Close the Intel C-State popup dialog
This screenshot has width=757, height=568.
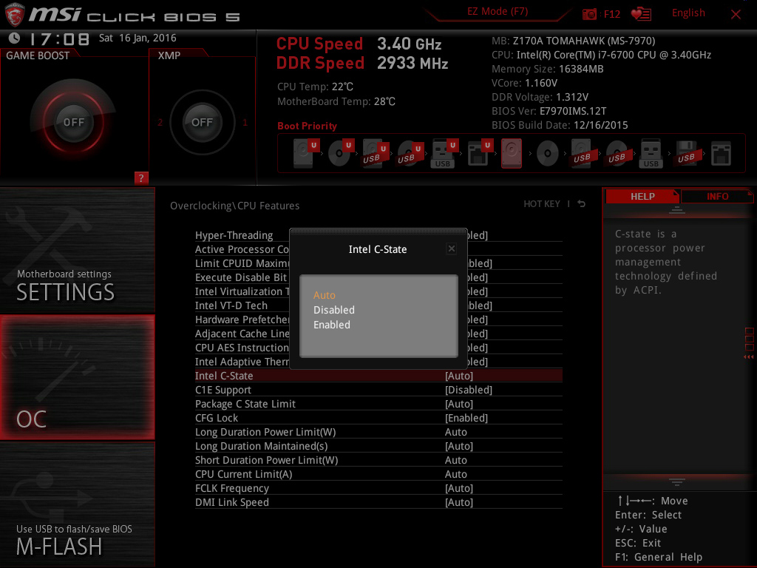click(452, 248)
